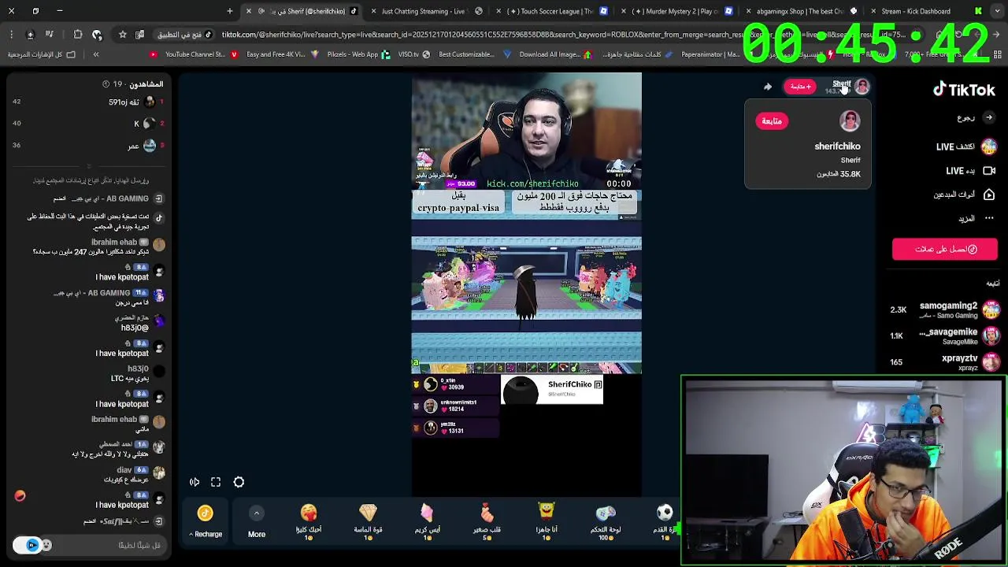Open the creator tools sidebar item

(964, 195)
